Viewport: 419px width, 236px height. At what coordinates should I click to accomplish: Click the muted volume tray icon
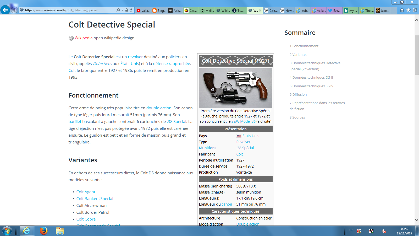coord(384,231)
